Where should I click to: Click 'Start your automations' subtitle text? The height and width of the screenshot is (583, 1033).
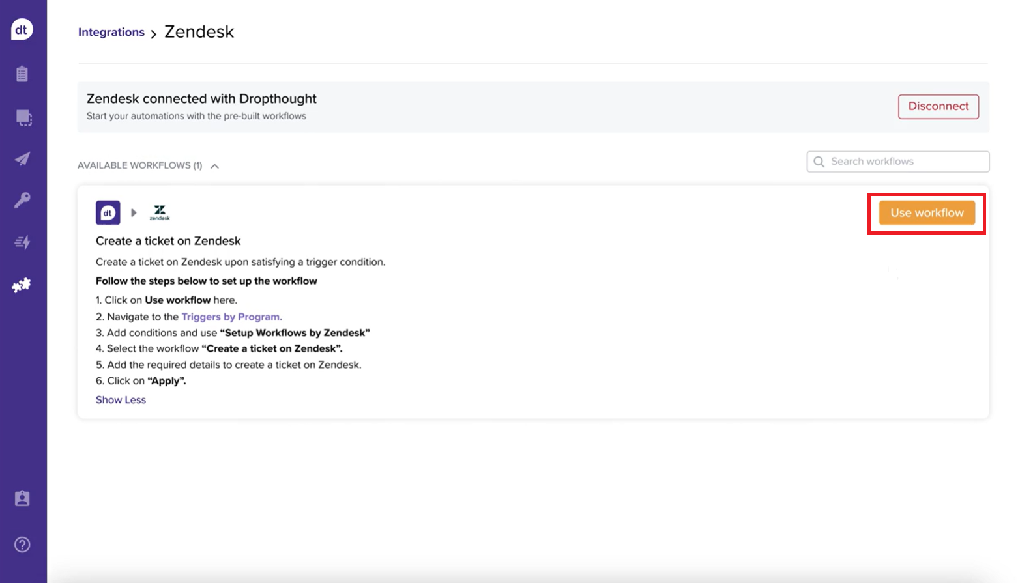click(x=196, y=116)
